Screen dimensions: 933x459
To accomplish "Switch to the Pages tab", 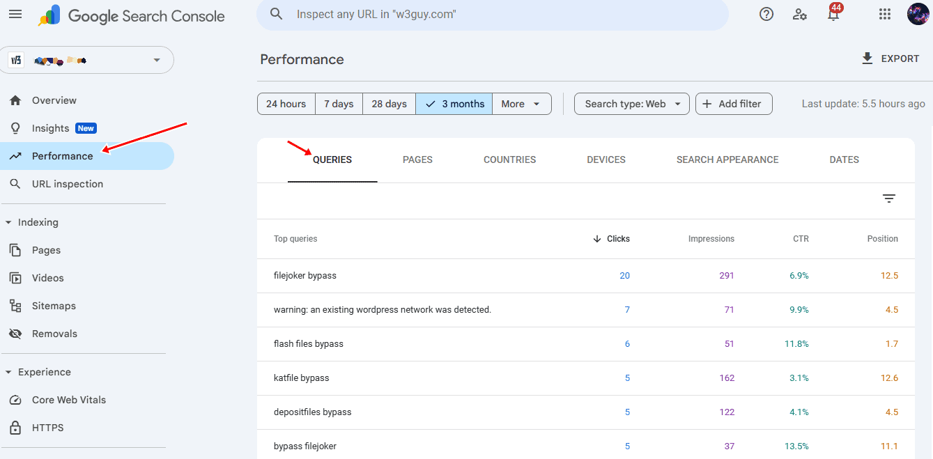I will click(417, 160).
